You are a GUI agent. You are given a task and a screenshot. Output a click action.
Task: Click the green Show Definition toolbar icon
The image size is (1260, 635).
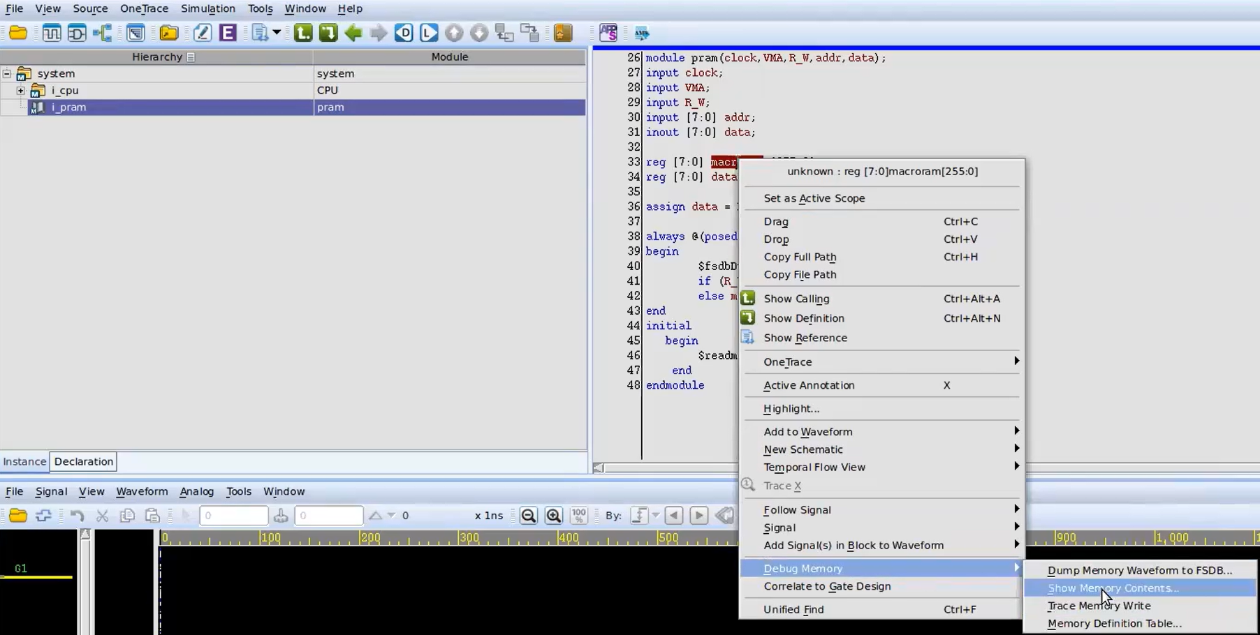coord(328,33)
